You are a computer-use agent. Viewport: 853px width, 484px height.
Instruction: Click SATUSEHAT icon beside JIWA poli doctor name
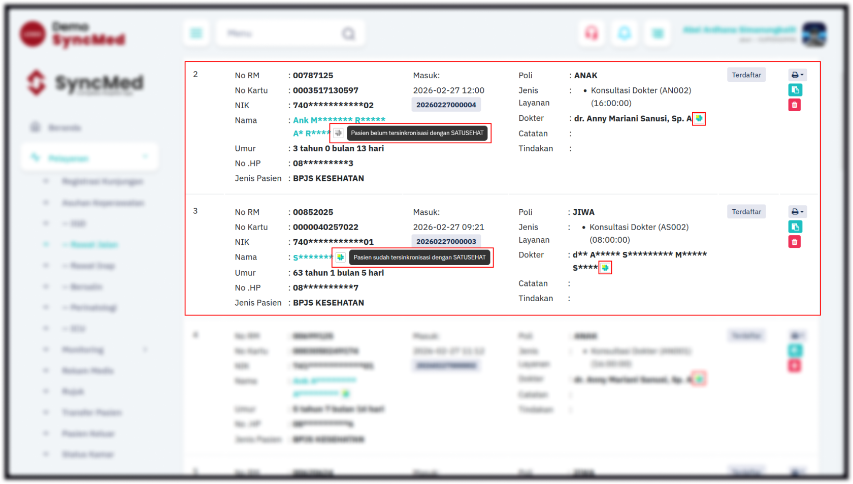[605, 268]
